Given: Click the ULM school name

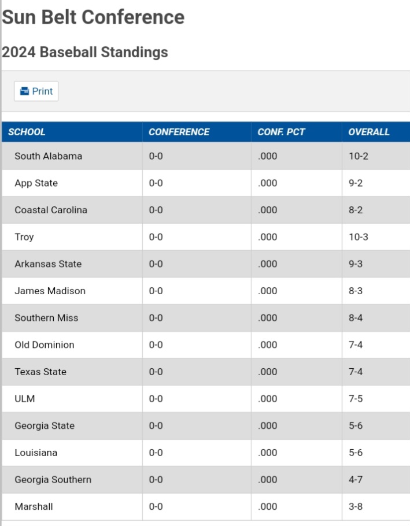Looking at the screenshot, I should point(25,399).
